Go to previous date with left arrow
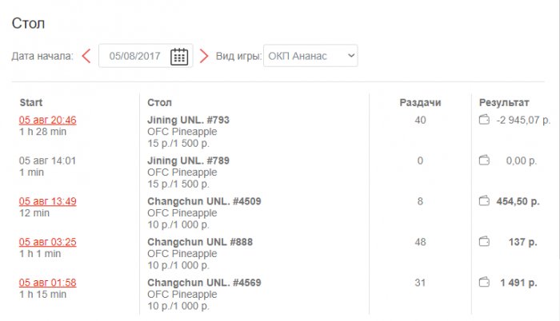The width and height of the screenshot is (560, 321). point(86,56)
